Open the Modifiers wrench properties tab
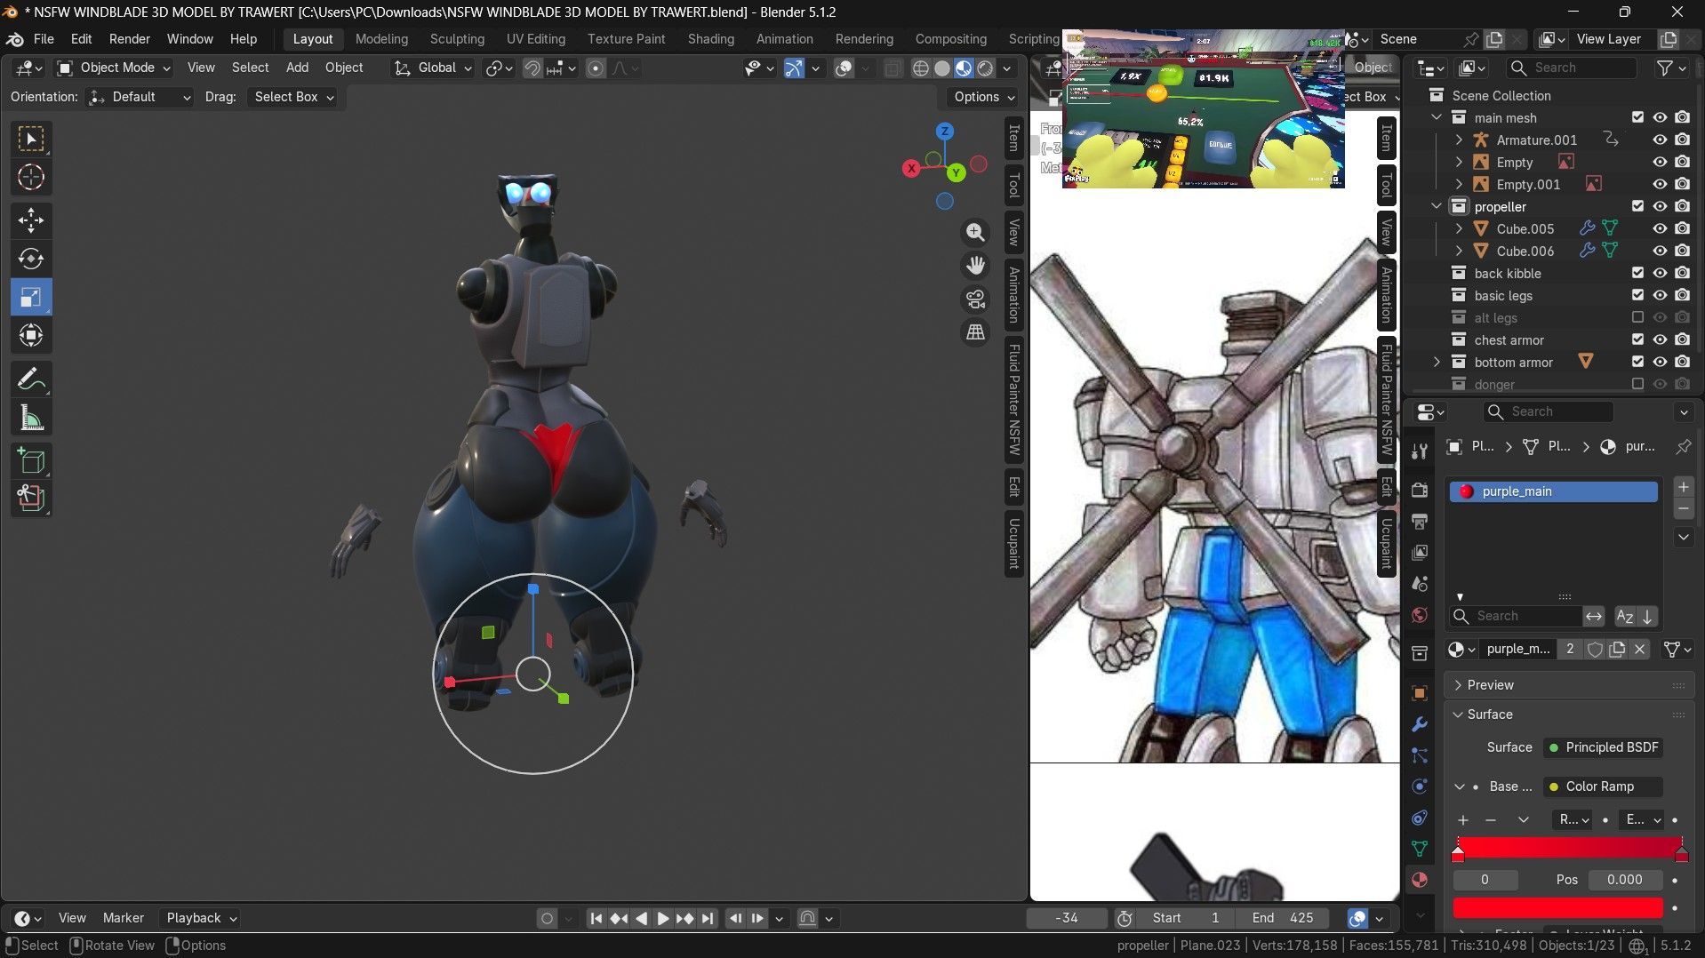1705x958 pixels. (x=1420, y=724)
